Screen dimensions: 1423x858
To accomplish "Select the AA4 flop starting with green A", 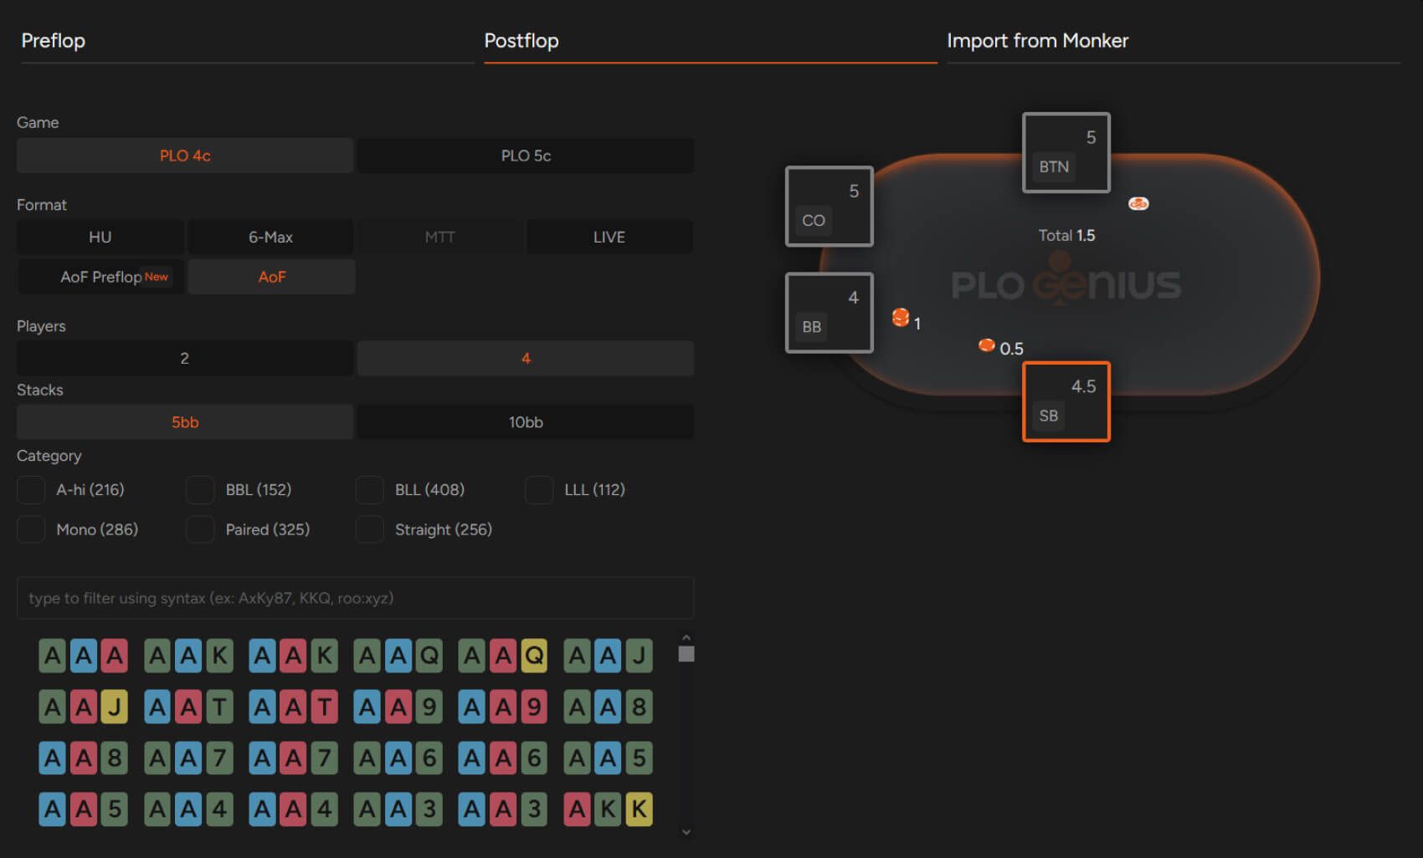I will [188, 809].
